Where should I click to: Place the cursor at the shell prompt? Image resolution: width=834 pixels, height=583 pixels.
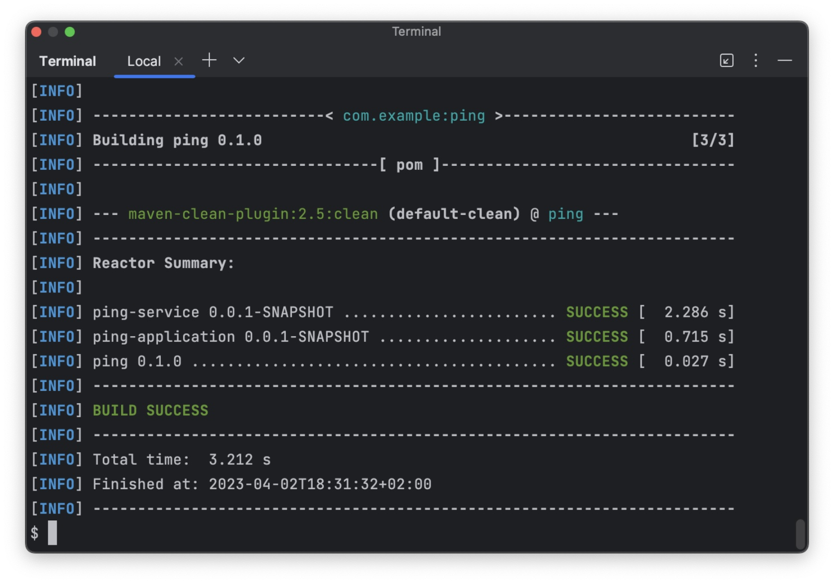pos(34,533)
